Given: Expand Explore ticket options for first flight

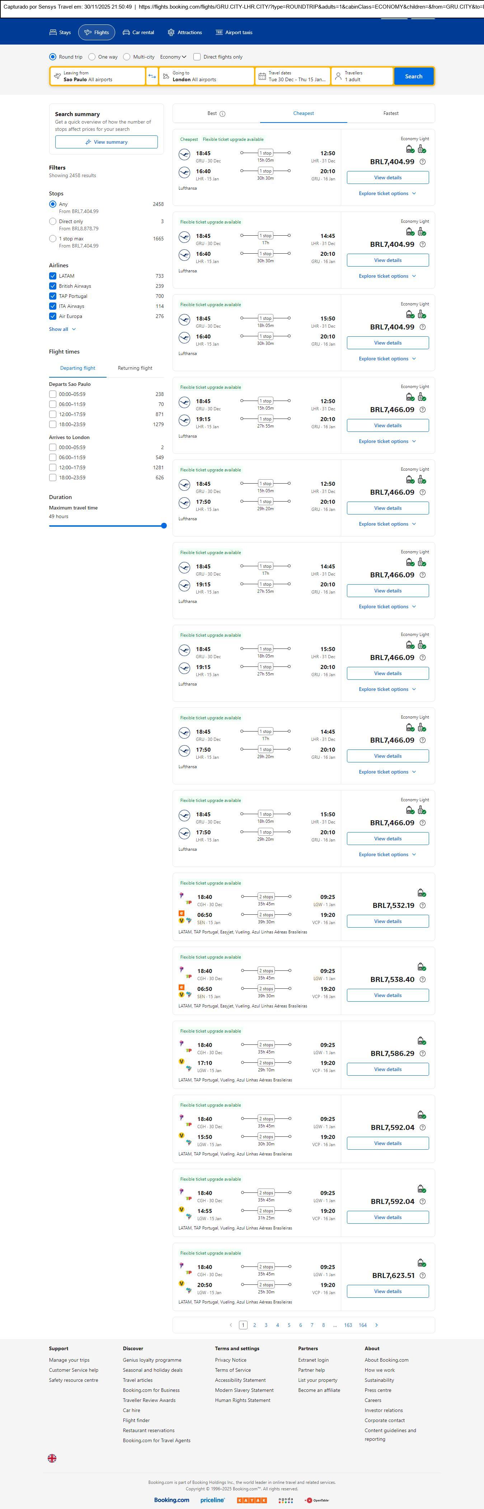Looking at the screenshot, I should [387, 193].
